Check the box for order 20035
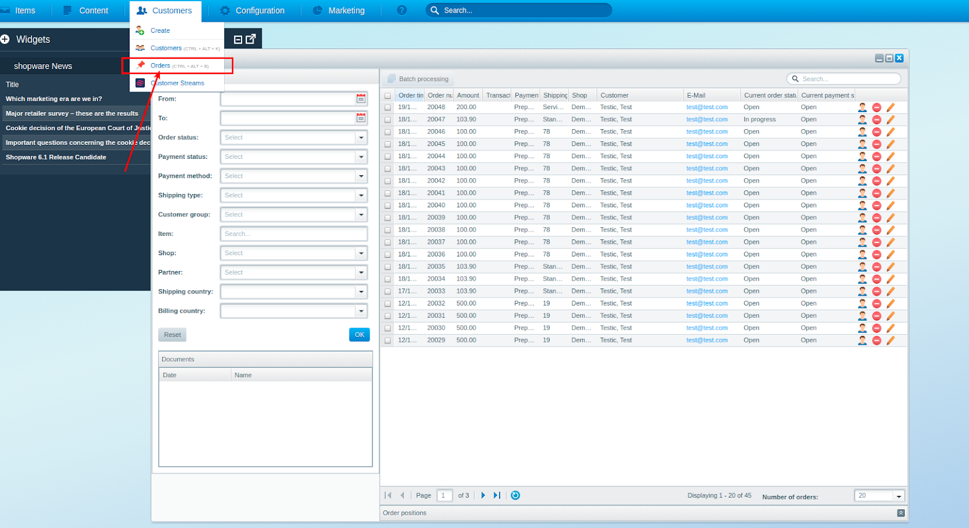Image resolution: width=969 pixels, height=528 pixels. [388, 267]
